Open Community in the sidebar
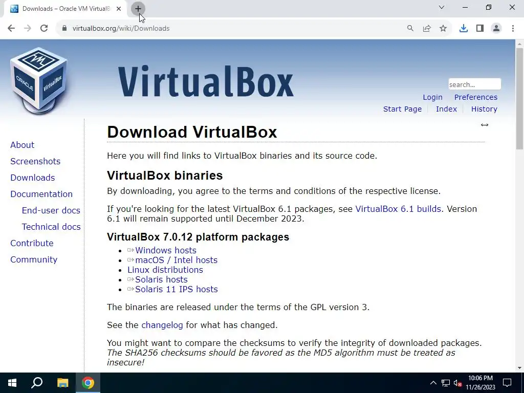Viewport: 524px width, 393px height. (34, 259)
